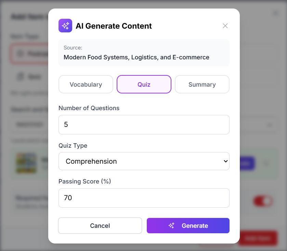Click the small remove X beside the selected item
The height and width of the screenshot is (251, 287).
[x=266, y=163]
